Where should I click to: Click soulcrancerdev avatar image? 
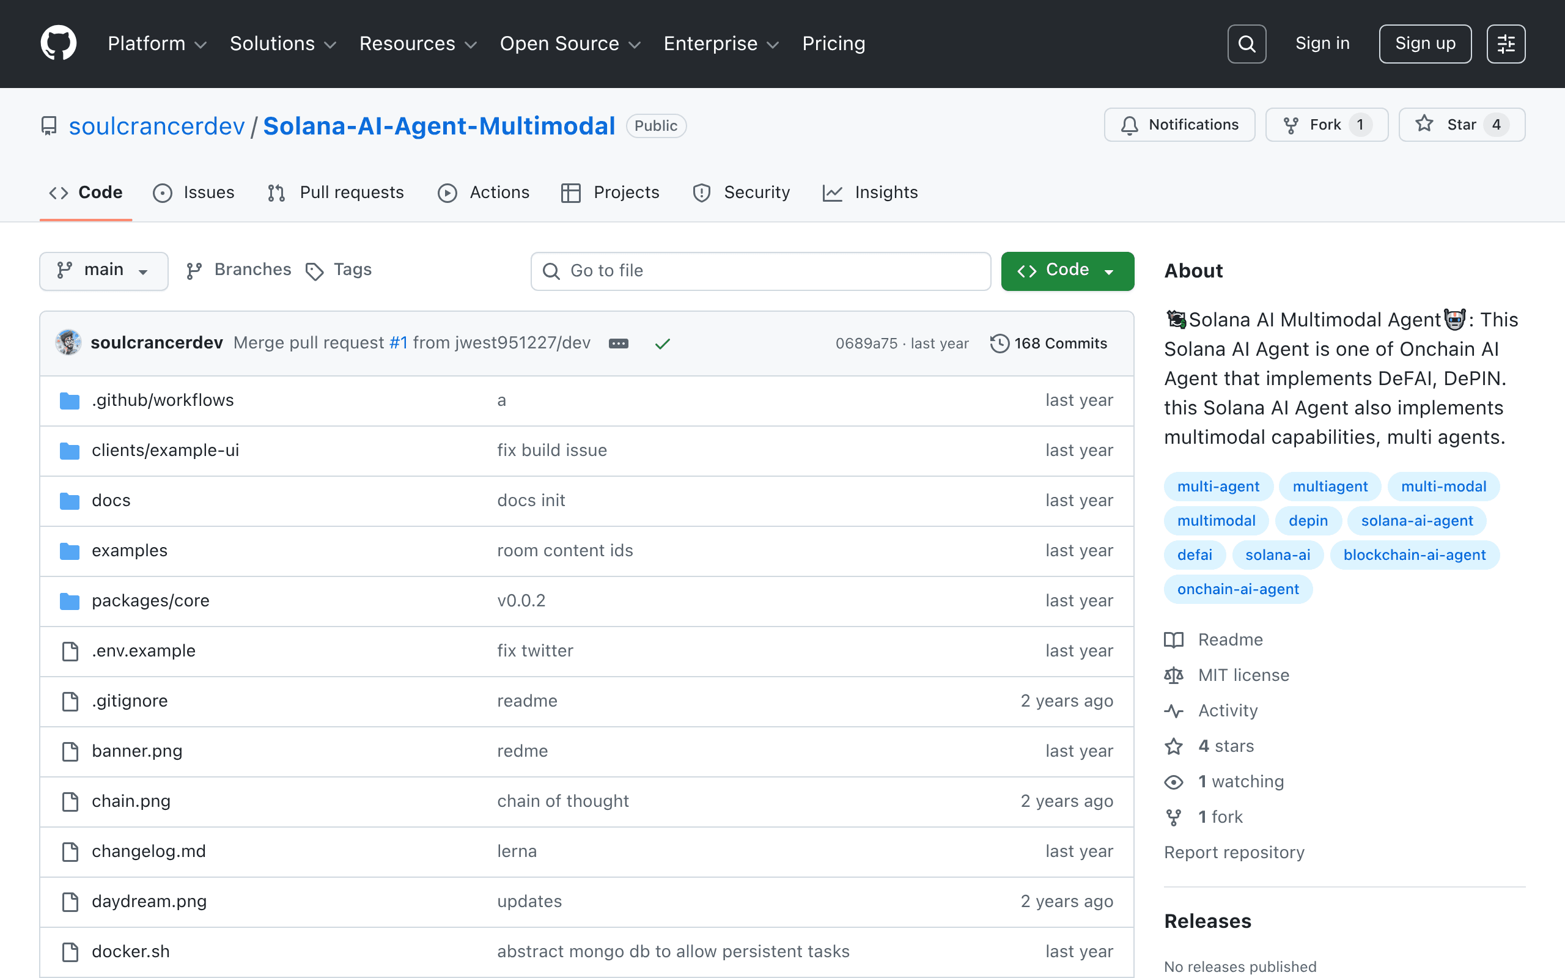point(68,343)
